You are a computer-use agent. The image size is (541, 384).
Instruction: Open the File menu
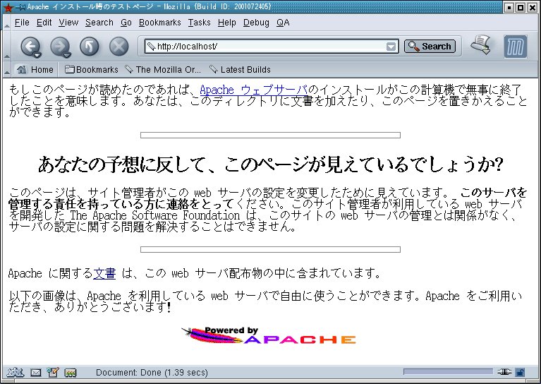pos(22,23)
